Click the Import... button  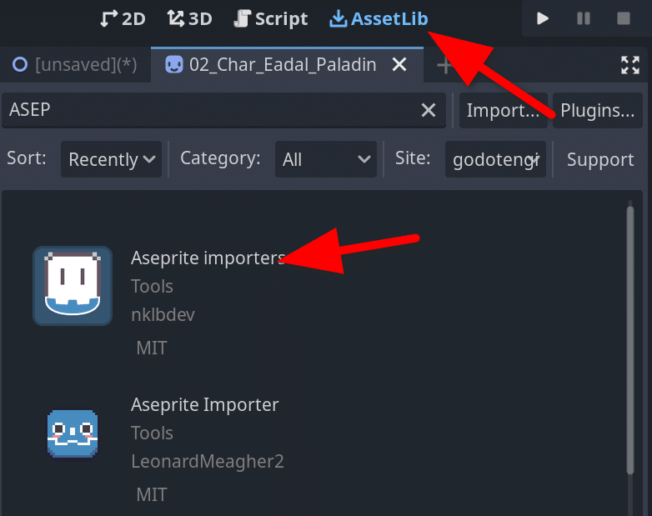[503, 110]
